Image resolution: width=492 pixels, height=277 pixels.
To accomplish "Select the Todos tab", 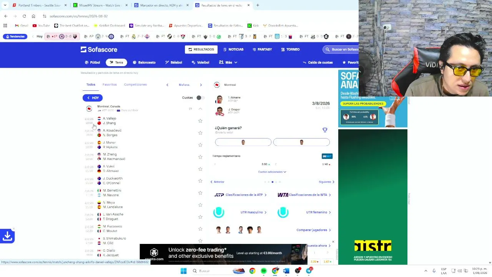I will pyautogui.click(x=91, y=85).
